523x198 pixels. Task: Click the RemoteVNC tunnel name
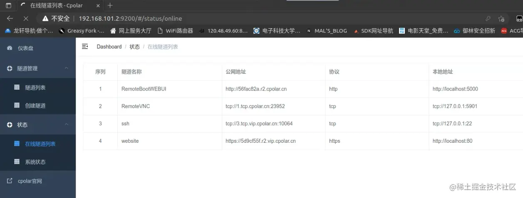click(136, 106)
